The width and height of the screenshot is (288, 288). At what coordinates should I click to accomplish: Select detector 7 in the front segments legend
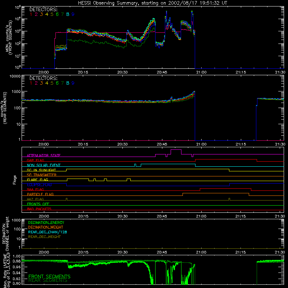[x=62, y=14]
